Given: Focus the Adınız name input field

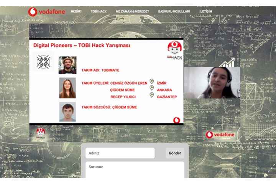Looking at the screenshot, I should pos(120,153).
